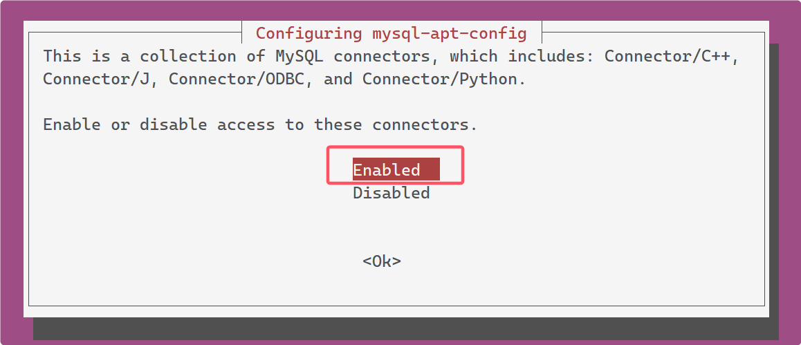Click the word 'includes:' in the first line
Image resolution: width=801 pixels, height=345 pixels.
click(x=551, y=56)
